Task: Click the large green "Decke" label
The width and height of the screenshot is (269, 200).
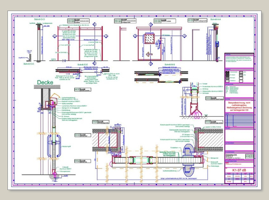Action: [45, 82]
